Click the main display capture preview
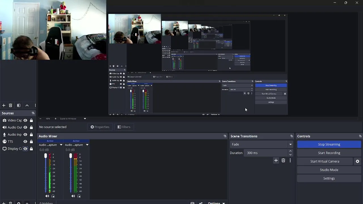This screenshot has height=204, width=363. (x=198, y=65)
